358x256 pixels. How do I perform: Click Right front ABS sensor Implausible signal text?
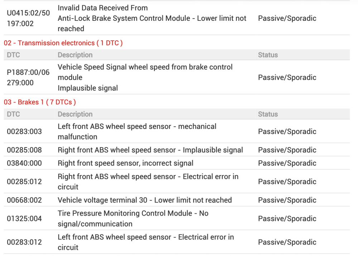pos(150,150)
